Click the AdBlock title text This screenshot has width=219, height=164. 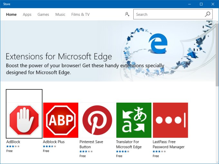13,142
